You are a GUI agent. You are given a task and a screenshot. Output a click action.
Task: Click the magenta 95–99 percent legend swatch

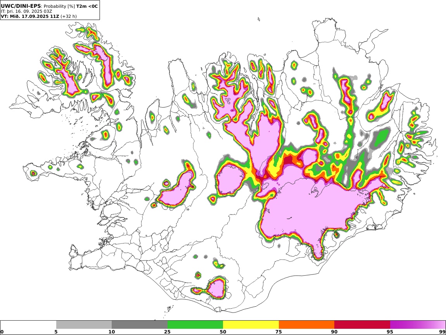pyautogui.click(x=418, y=325)
